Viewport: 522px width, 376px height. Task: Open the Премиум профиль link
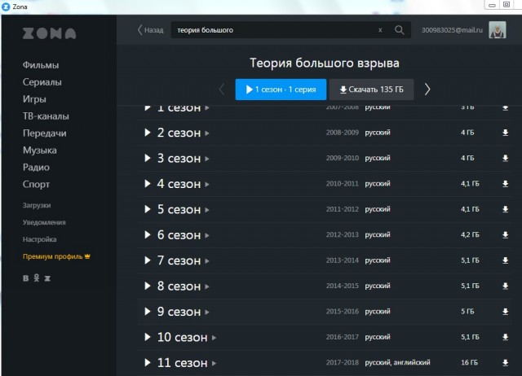[x=56, y=256]
